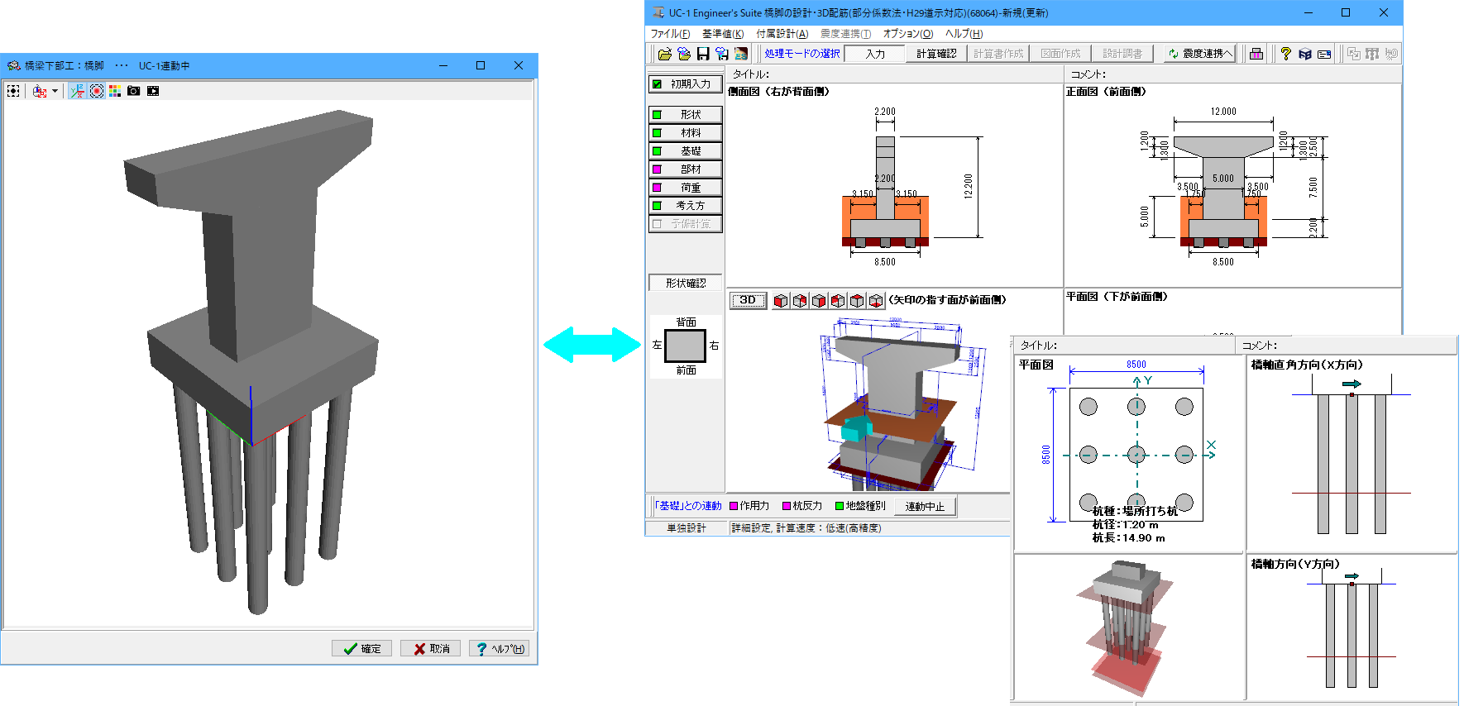Click the 取消 cancel button
The image size is (1464, 706).
(430, 649)
